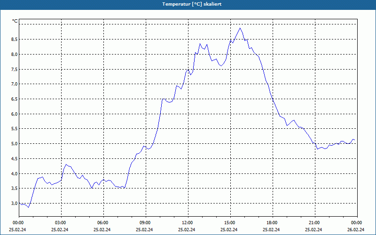Select the 09:00 time axis label
The image size is (376, 235).
click(x=146, y=223)
